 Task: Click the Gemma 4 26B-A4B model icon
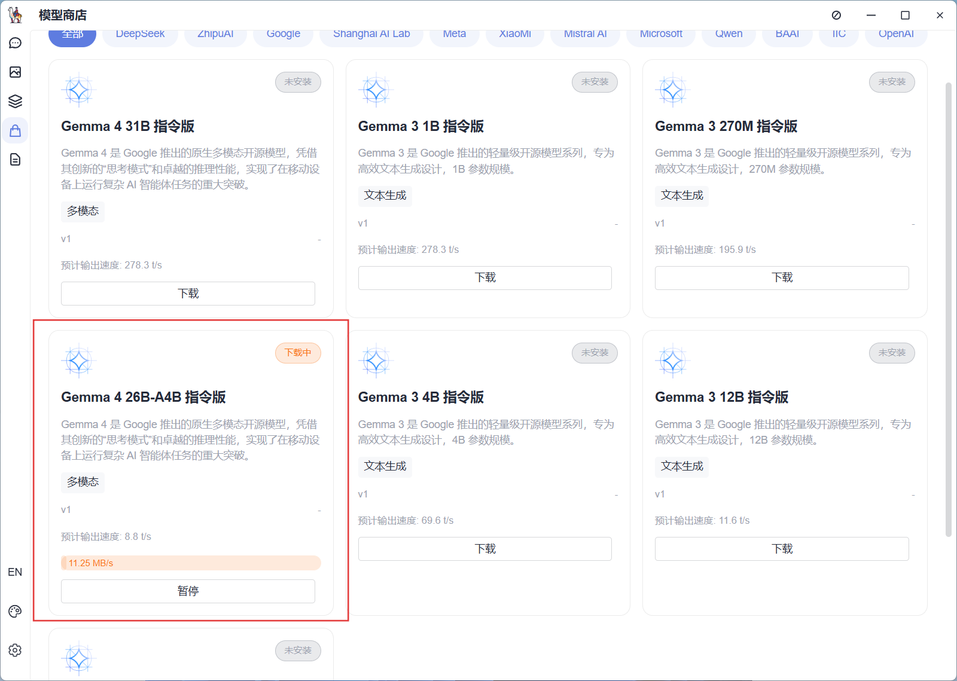click(x=78, y=361)
